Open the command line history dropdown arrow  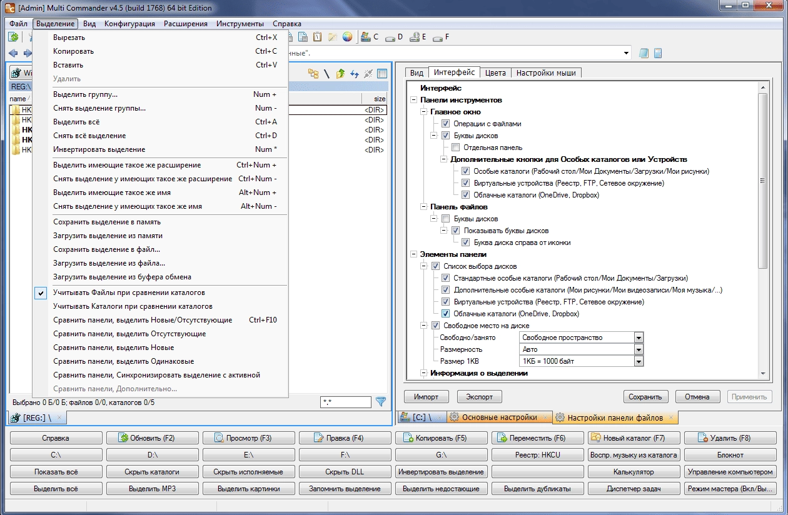pyautogui.click(x=627, y=53)
